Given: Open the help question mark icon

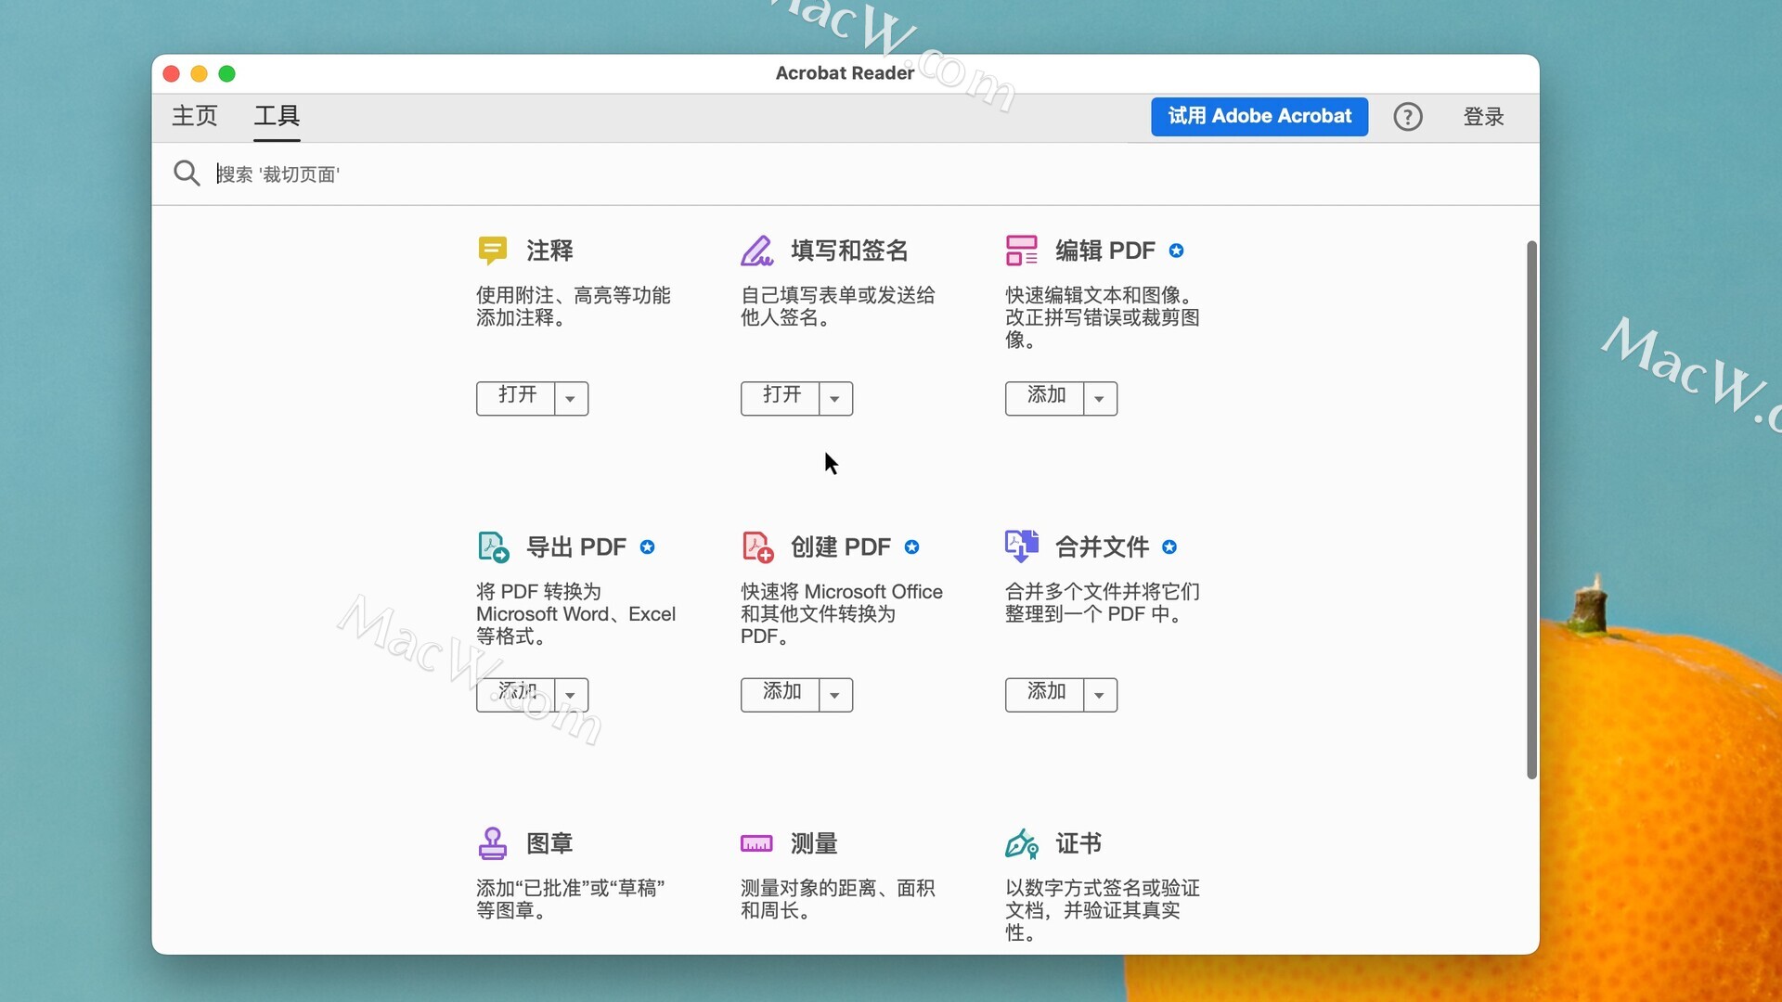Looking at the screenshot, I should pyautogui.click(x=1407, y=117).
